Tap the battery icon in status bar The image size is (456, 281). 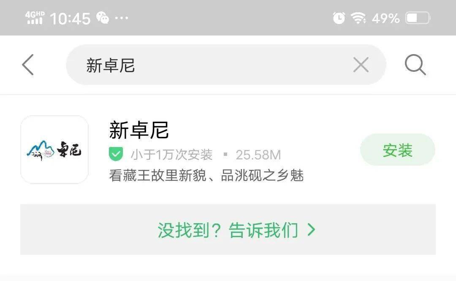click(x=418, y=18)
